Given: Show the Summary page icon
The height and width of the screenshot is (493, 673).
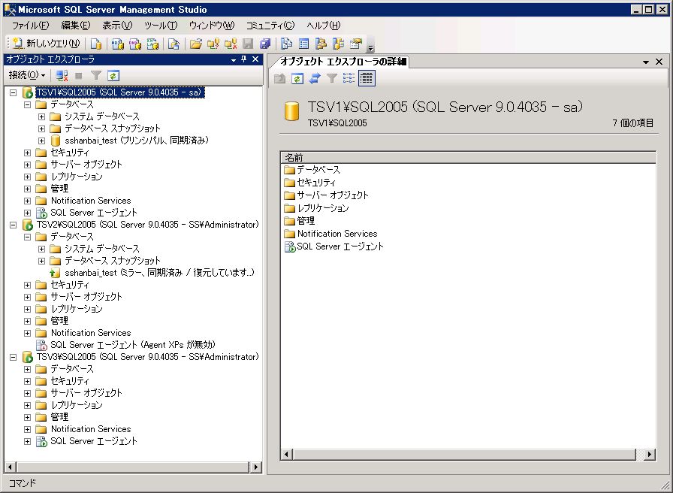Looking at the screenshot, I should point(304,44).
